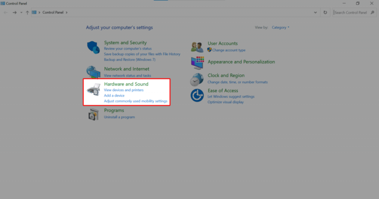Click the Network and Internet globe icon
This screenshot has width=379, height=199.
coord(93,72)
